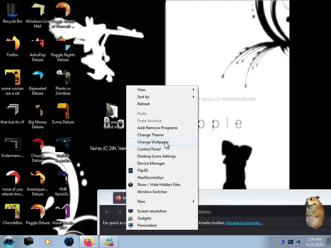Open Screen resolution from context menu

point(162,211)
